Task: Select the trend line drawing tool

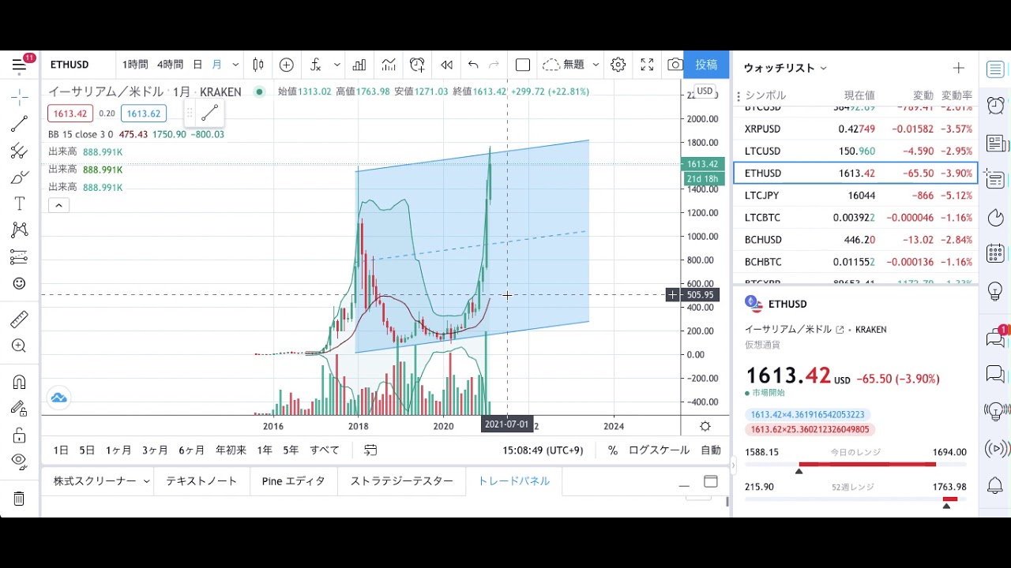Action: (x=19, y=124)
